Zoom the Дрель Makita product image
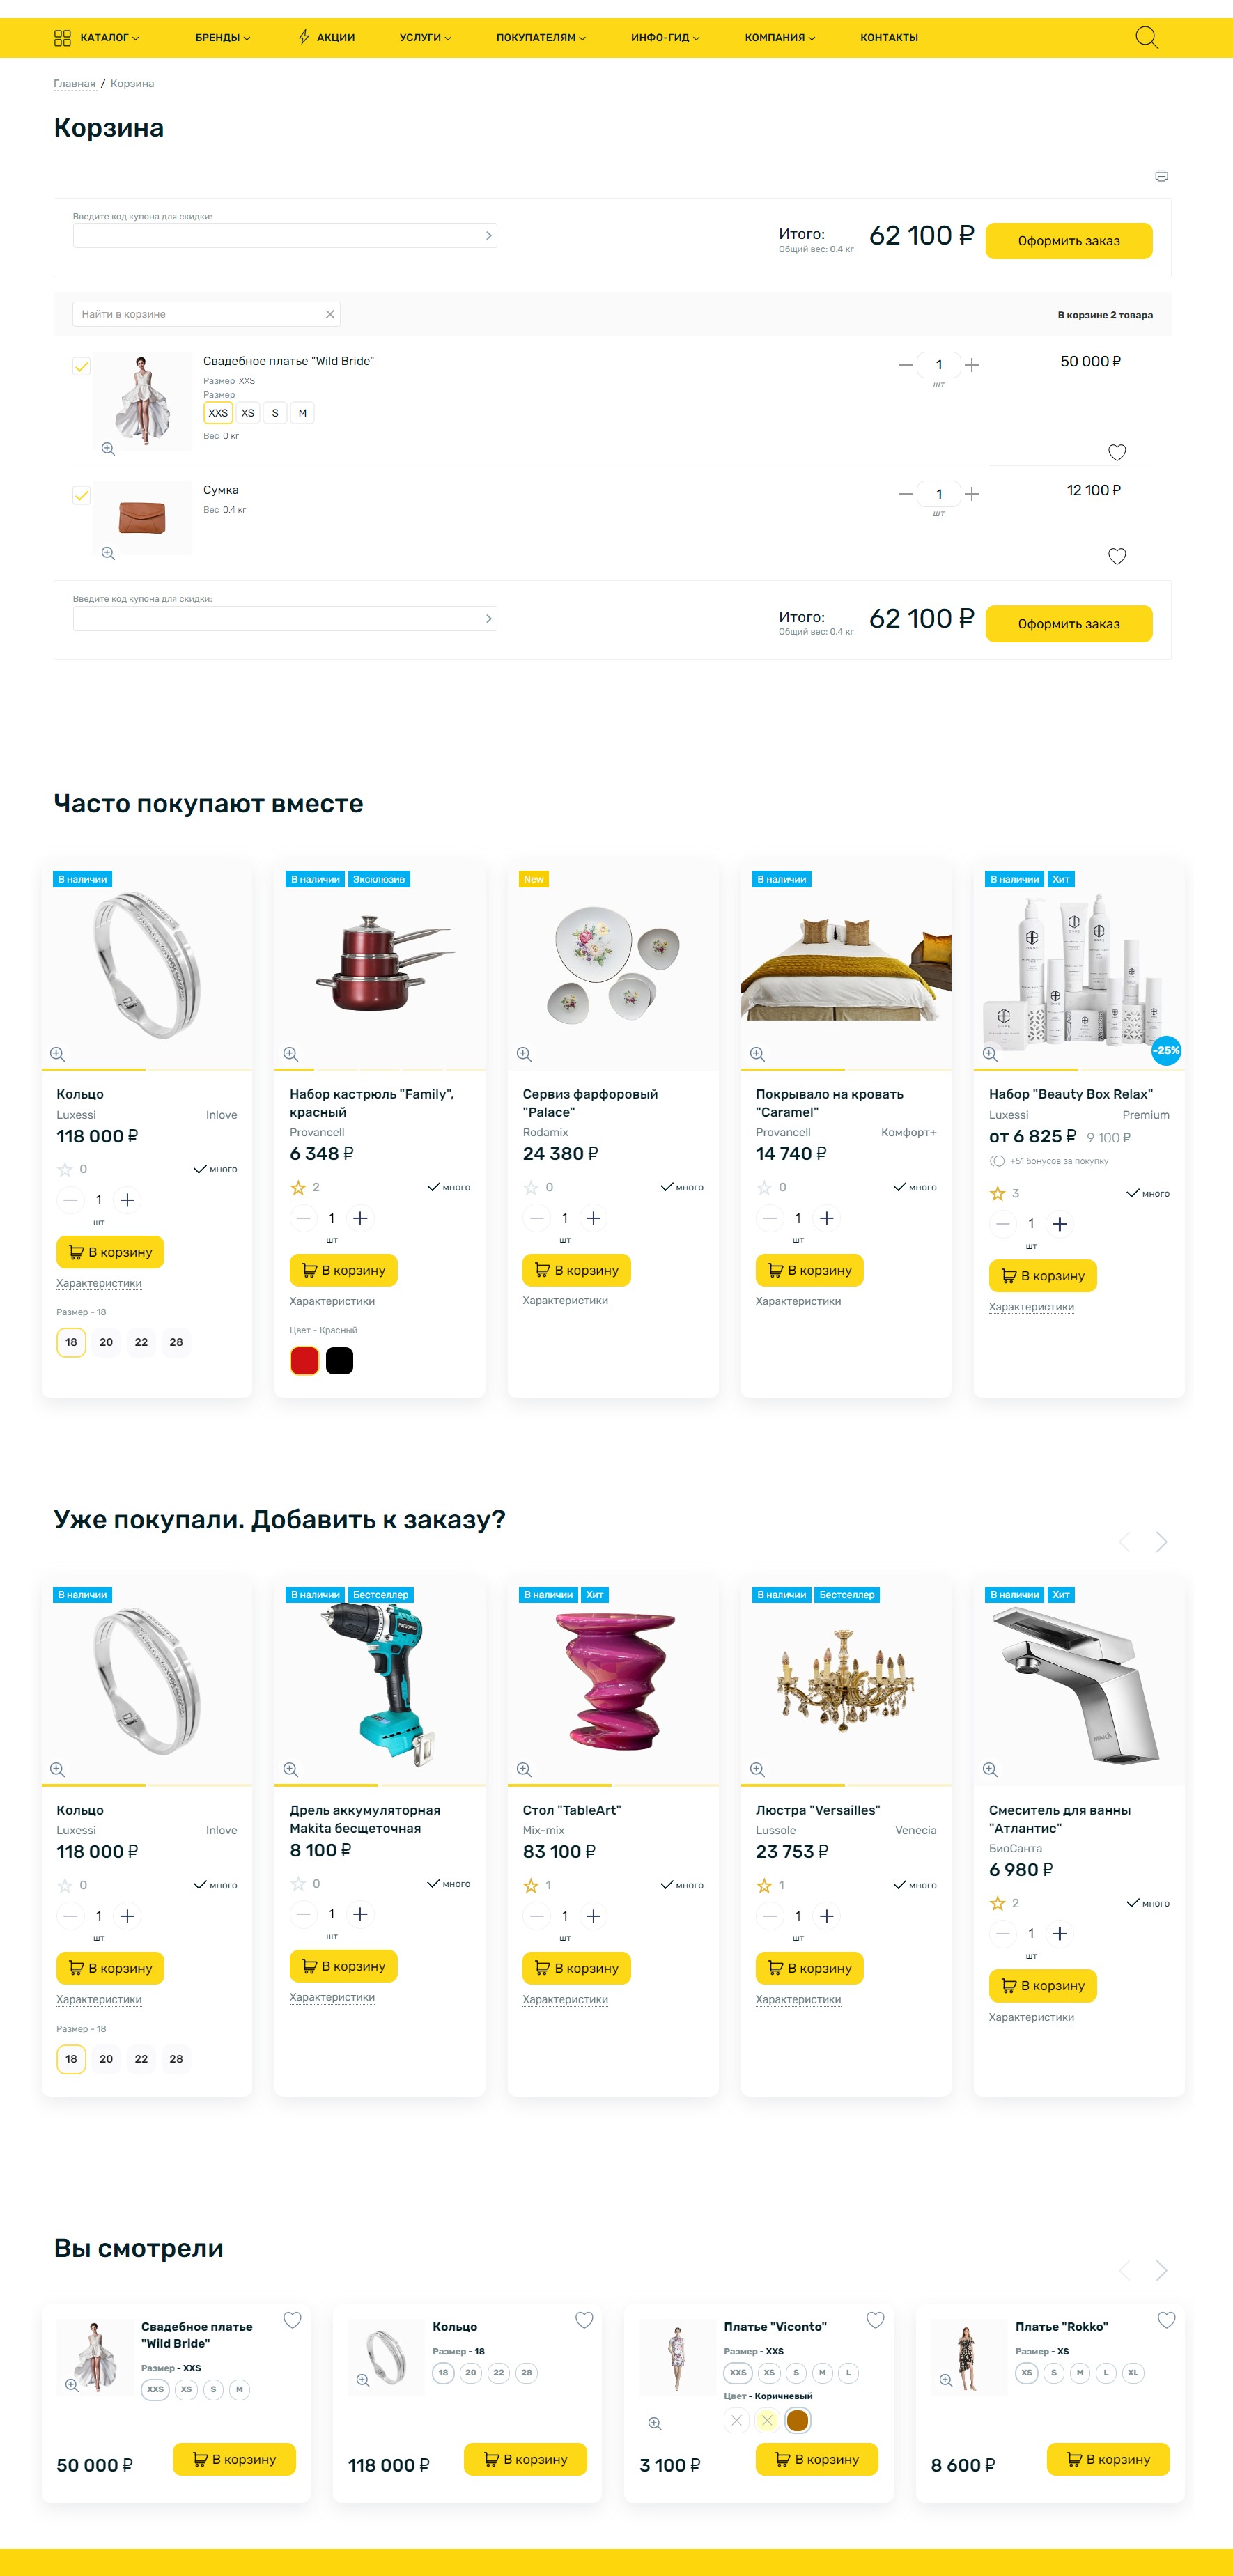 point(290,1769)
